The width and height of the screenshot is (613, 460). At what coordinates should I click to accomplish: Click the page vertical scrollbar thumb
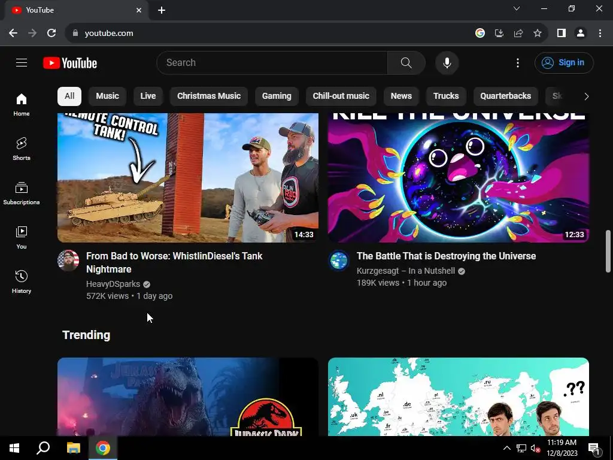608,251
